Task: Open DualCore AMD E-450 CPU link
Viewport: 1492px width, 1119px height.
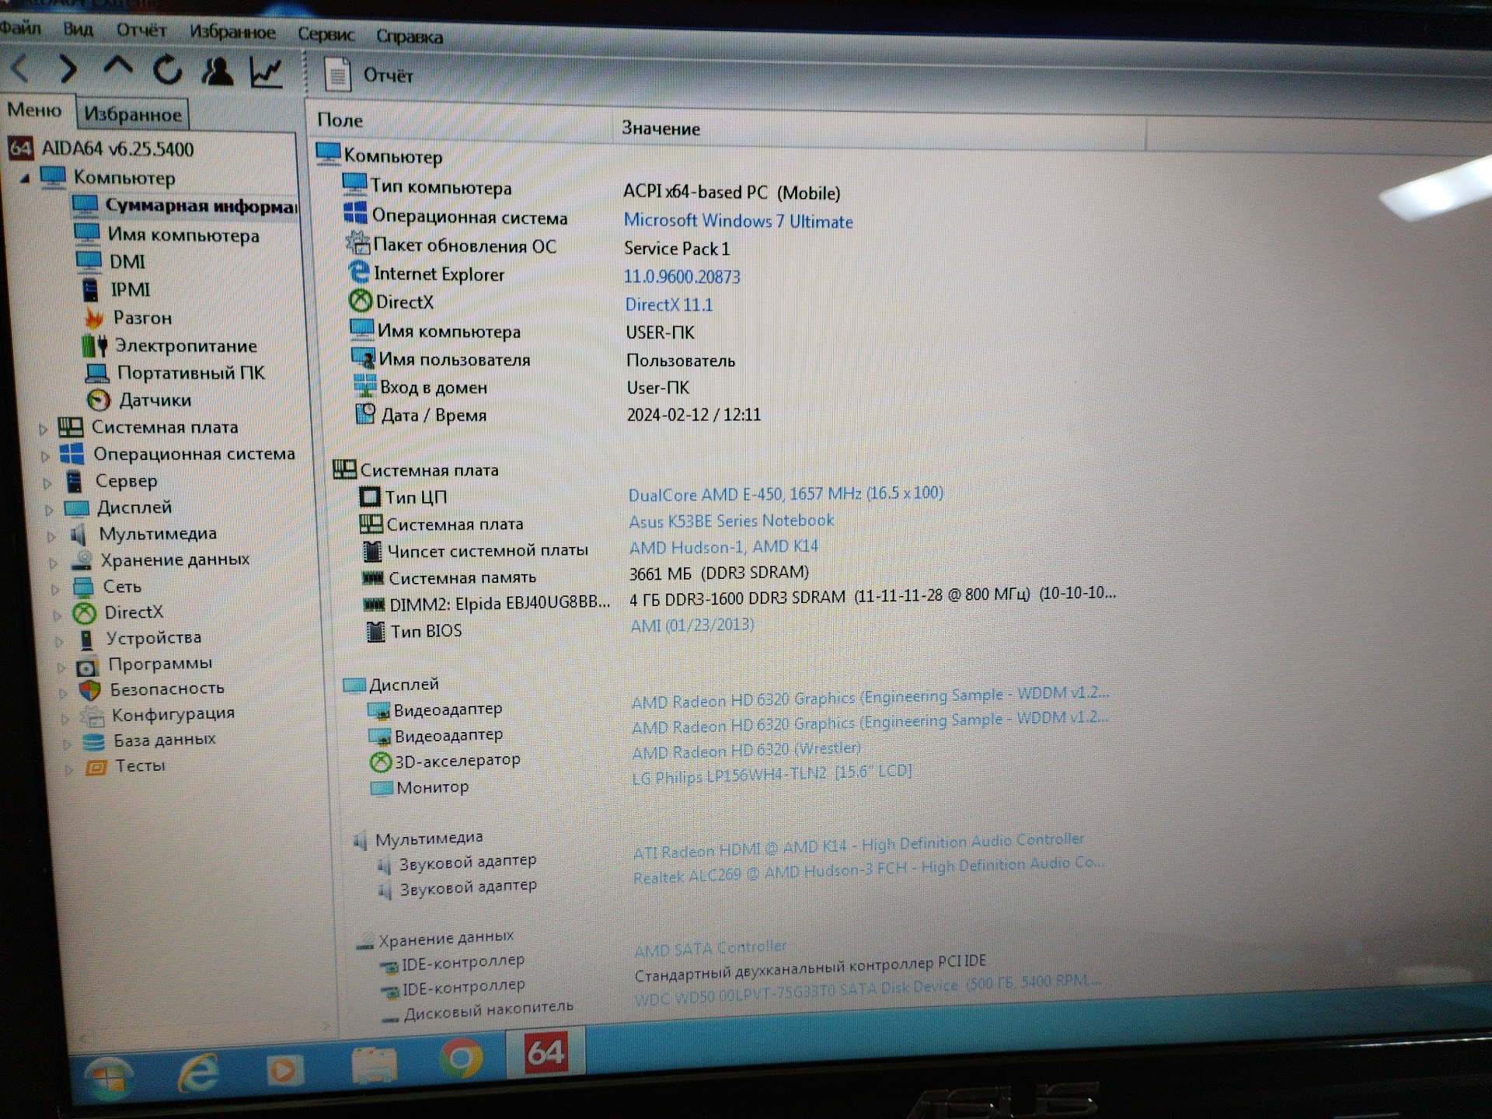Action: pyautogui.click(x=786, y=494)
